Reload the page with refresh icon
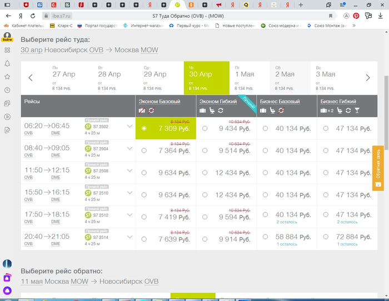The image size is (389, 301). pos(33,16)
